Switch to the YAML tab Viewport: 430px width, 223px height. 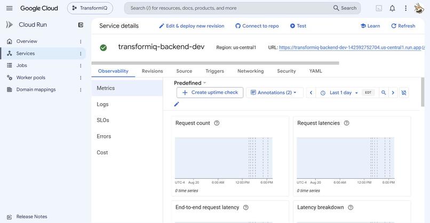(x=315, y=71)
